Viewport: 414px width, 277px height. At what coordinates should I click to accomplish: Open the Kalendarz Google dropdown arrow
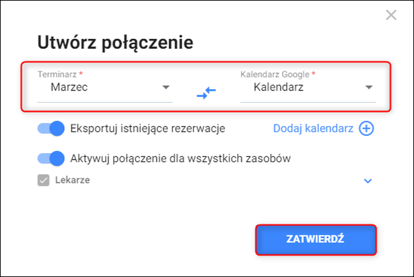pyautogui.click(x=369, y=87)
